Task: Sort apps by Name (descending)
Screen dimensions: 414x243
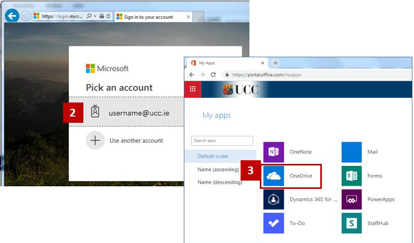Action: (x=219, y=183)
